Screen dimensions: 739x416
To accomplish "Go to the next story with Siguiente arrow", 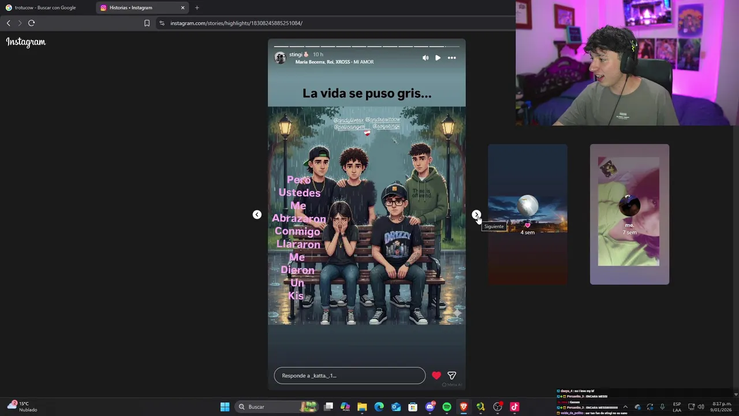I will 476,214.
